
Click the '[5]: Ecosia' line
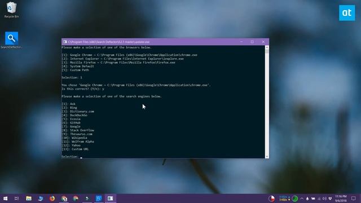point(71,119)
